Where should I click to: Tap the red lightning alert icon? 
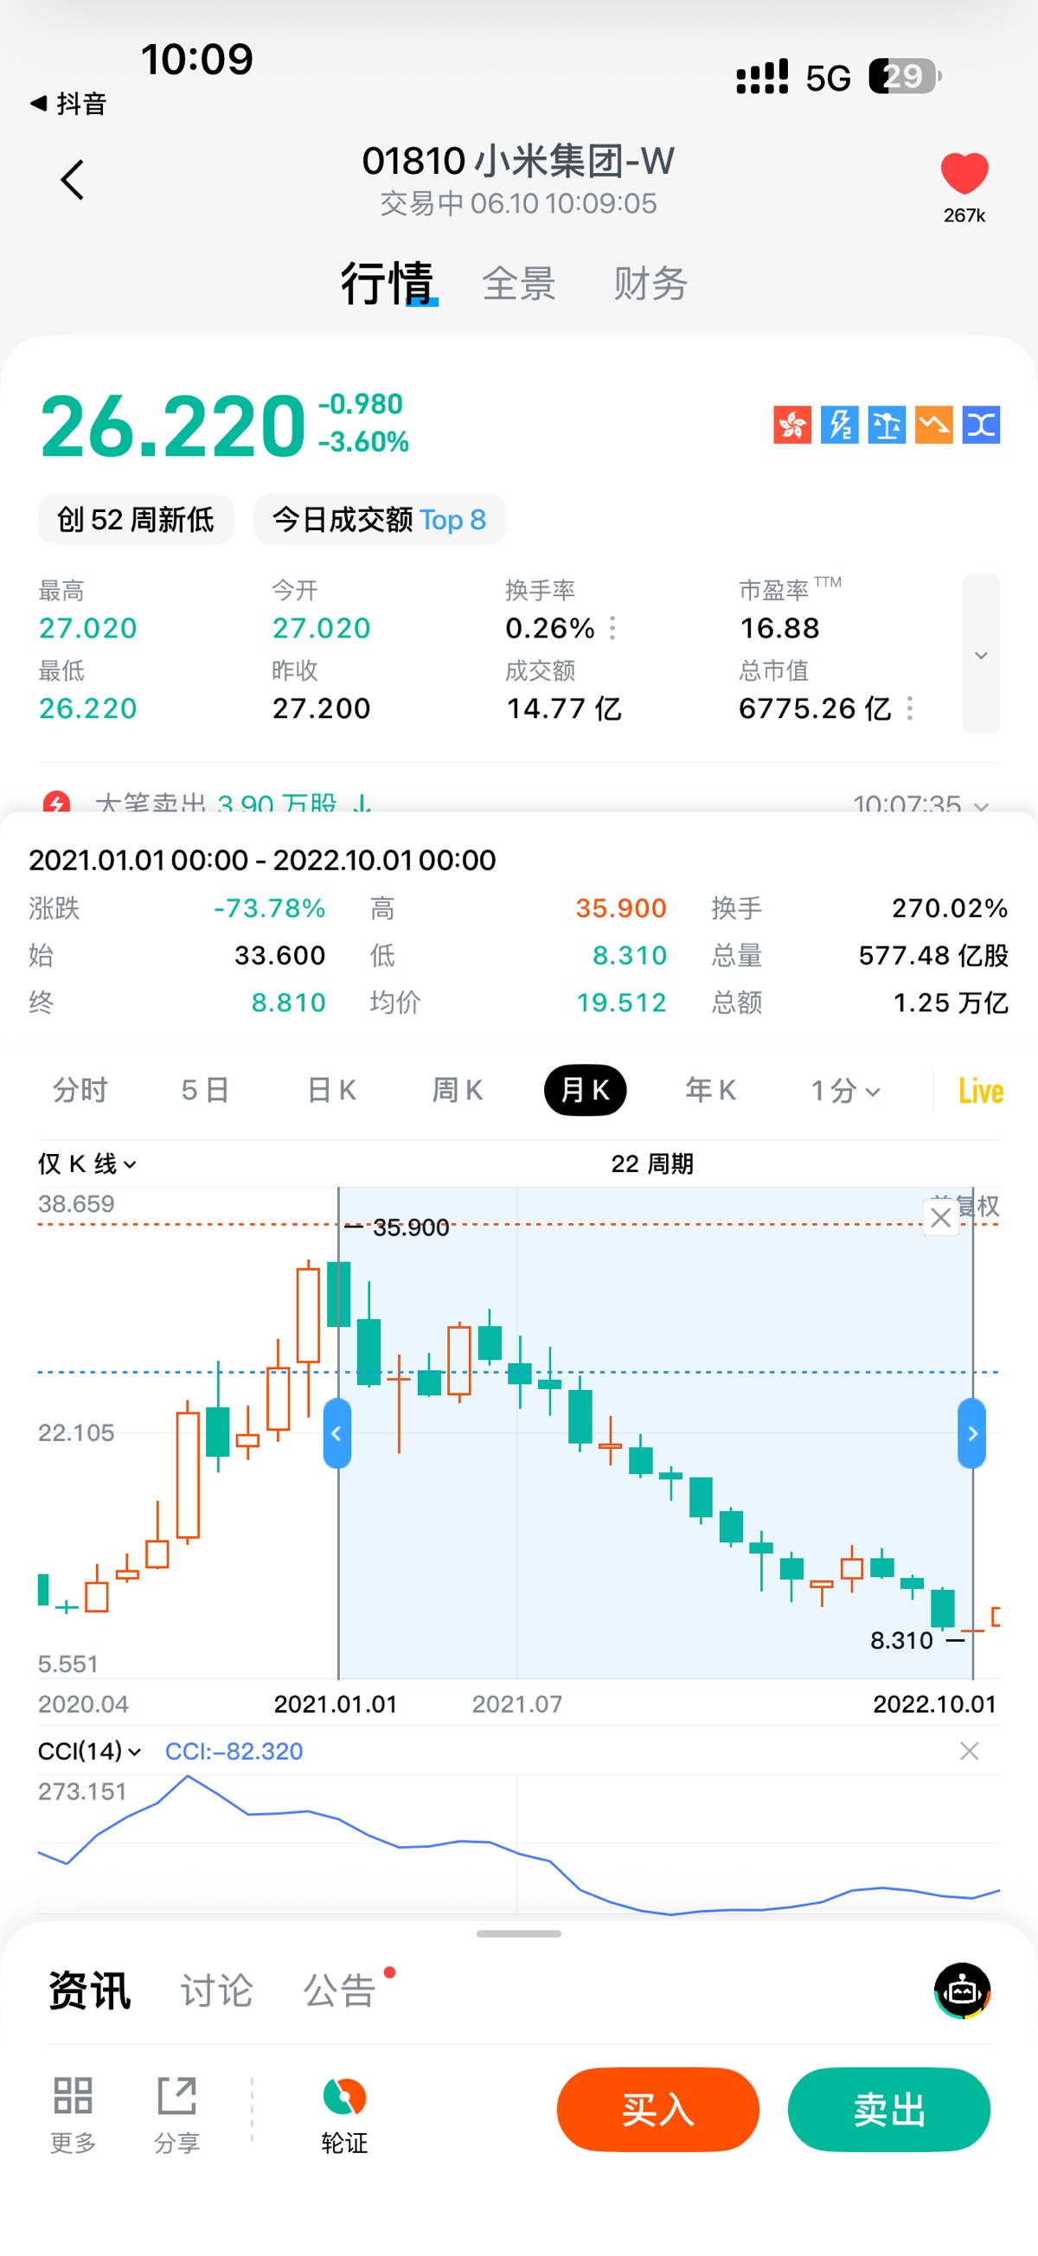point(57,802)
